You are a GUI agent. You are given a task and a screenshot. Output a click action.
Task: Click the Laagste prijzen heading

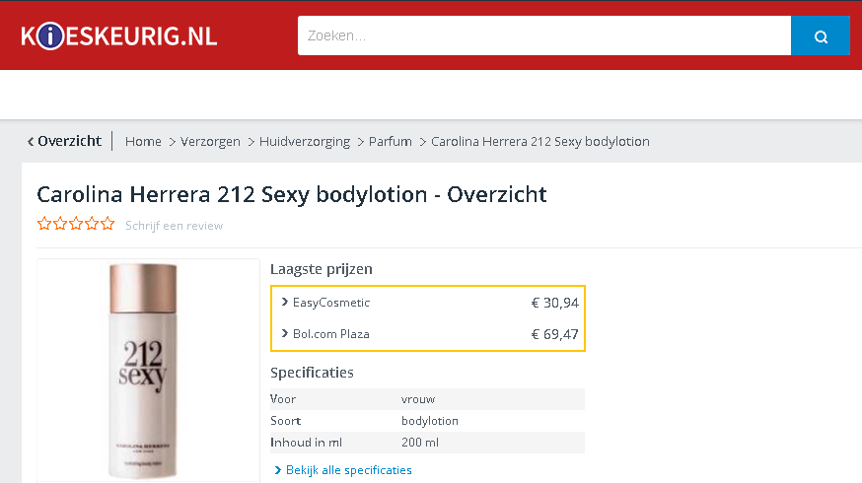[x=322, y=269]
